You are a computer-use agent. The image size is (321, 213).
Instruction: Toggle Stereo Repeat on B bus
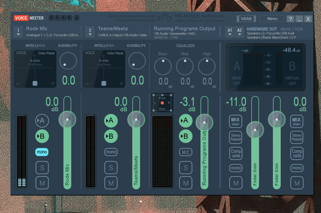click(x=297, y=137)
